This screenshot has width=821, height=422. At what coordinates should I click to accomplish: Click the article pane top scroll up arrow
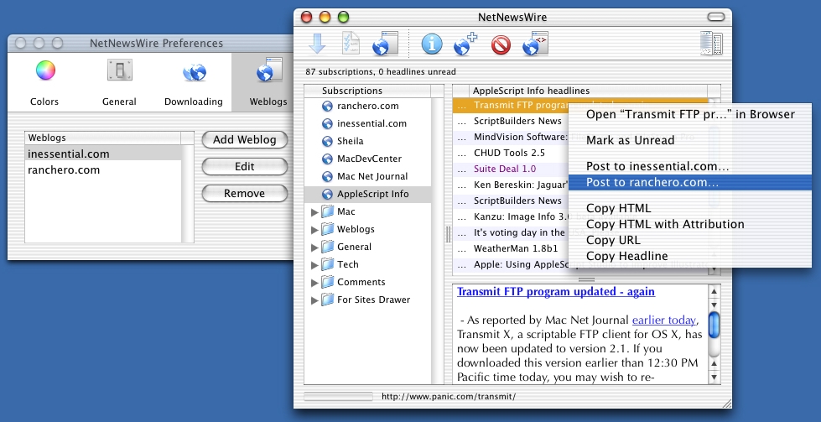coord(714,291)
